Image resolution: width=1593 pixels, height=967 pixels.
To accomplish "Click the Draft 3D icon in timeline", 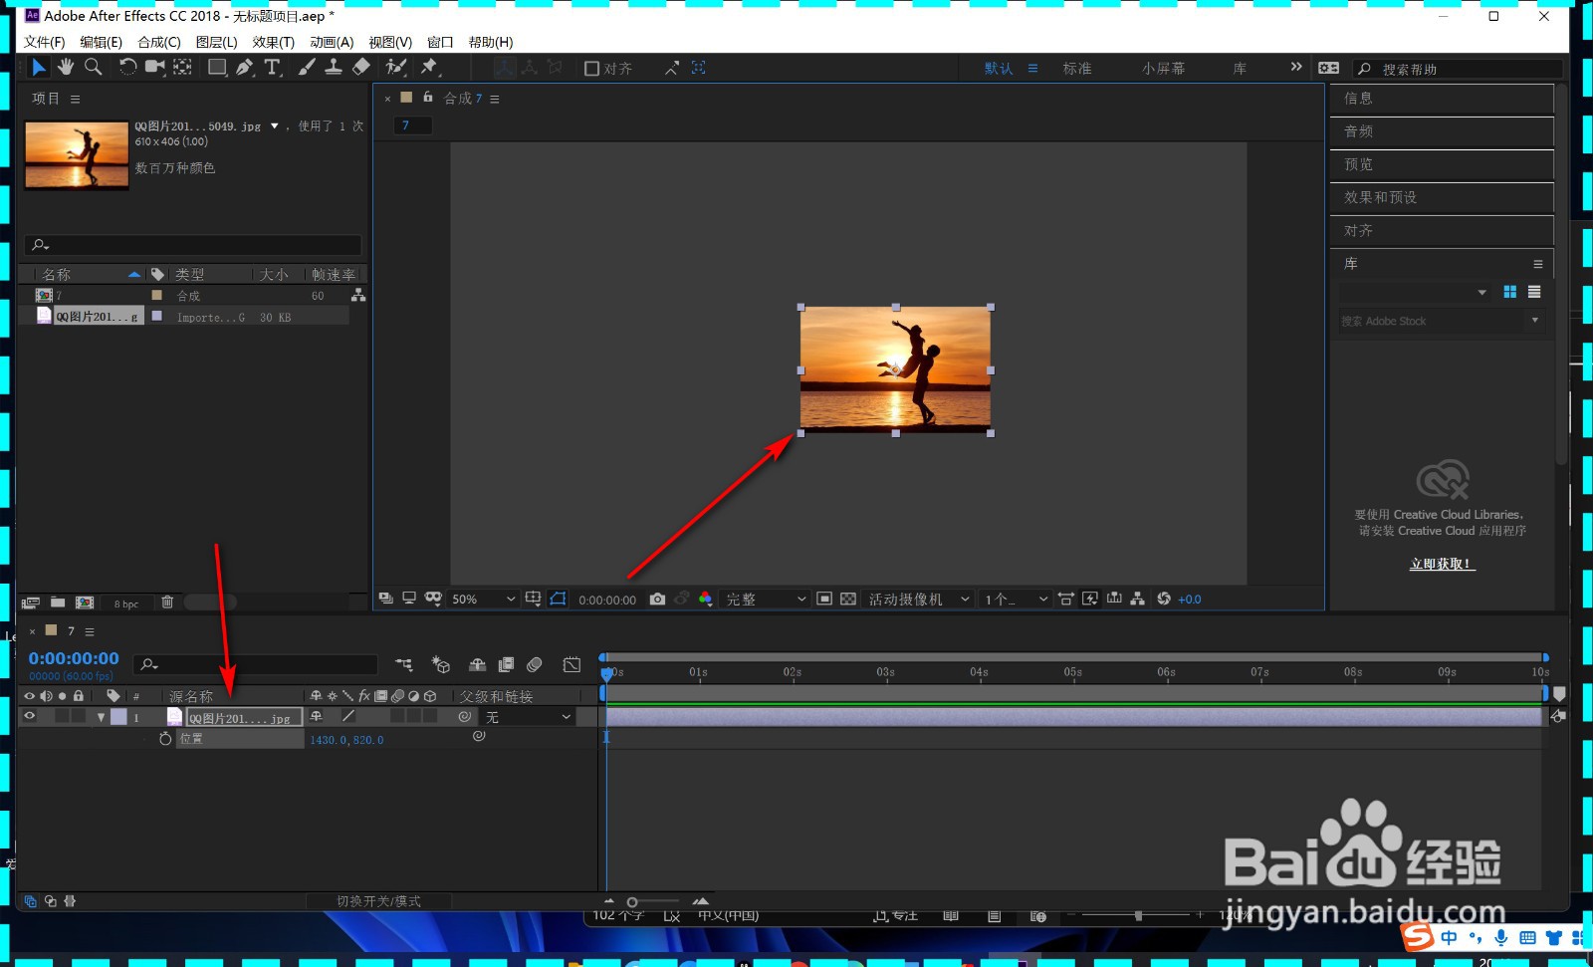I will point(441,664).
